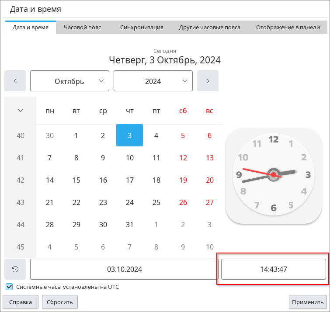Image resolution: width=330 pixels, height=312 pixels.
Task: Toggle the system clock set to UTC checkbox
Action: click(9, 287)
